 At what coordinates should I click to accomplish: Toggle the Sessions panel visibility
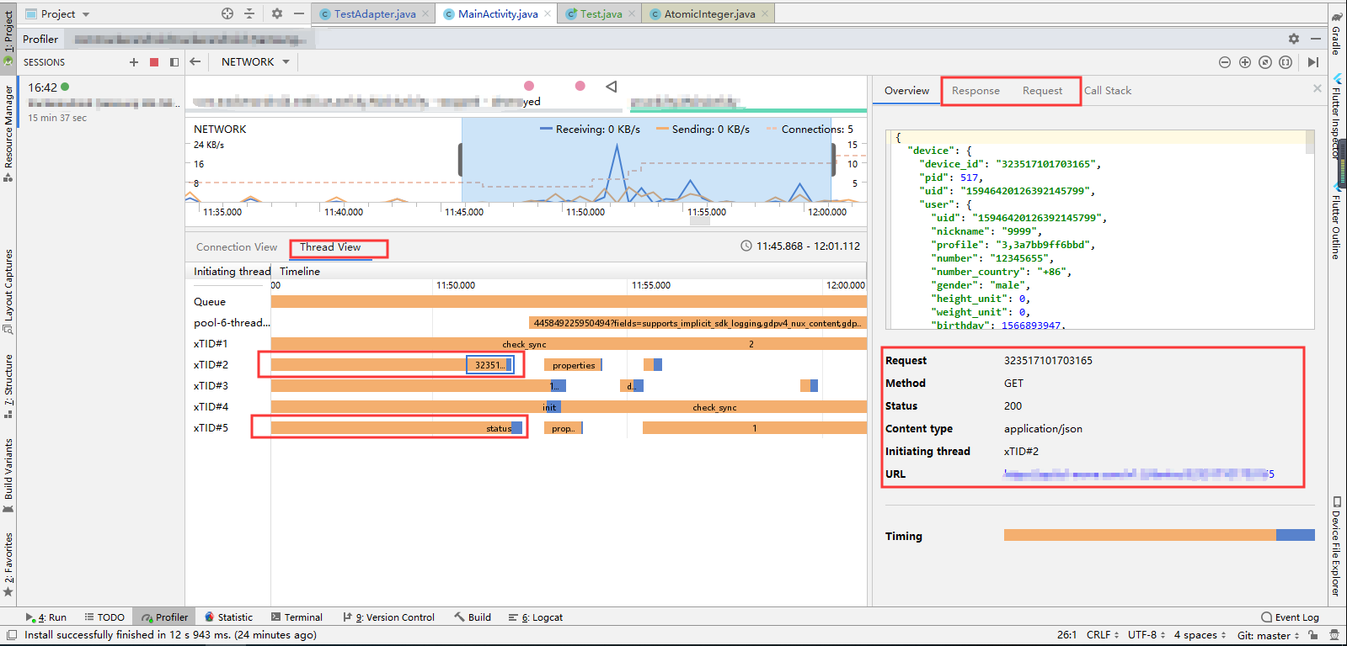point(174,62)
